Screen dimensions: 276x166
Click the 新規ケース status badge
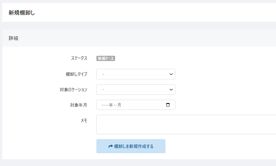click(106, 58)
